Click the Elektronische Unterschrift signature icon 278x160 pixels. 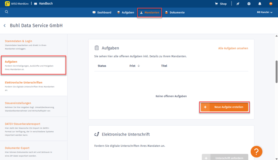[97, 134]
